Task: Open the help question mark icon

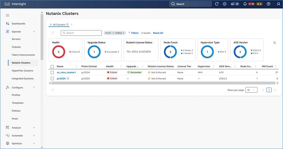Action: point(269,4)
